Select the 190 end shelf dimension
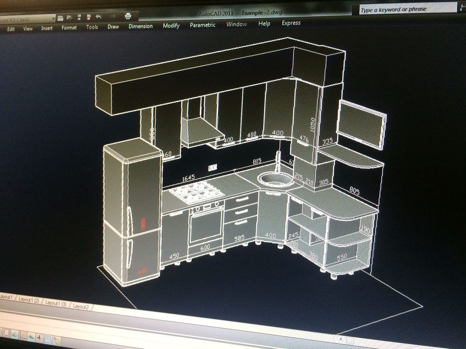Screen dimensions: 466x349 365,229
